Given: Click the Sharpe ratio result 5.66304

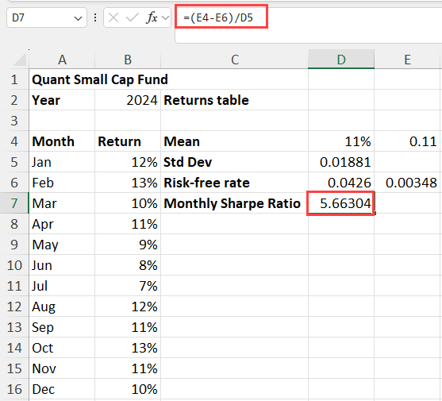Looking at the screenshot, I should pos(341,203).
